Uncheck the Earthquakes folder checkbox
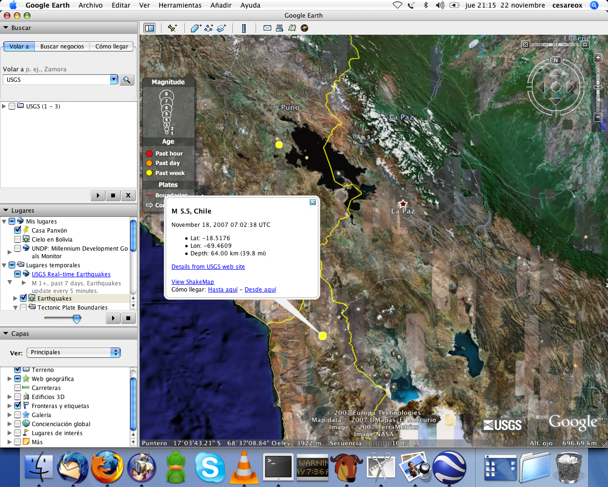 click(23, 298)
